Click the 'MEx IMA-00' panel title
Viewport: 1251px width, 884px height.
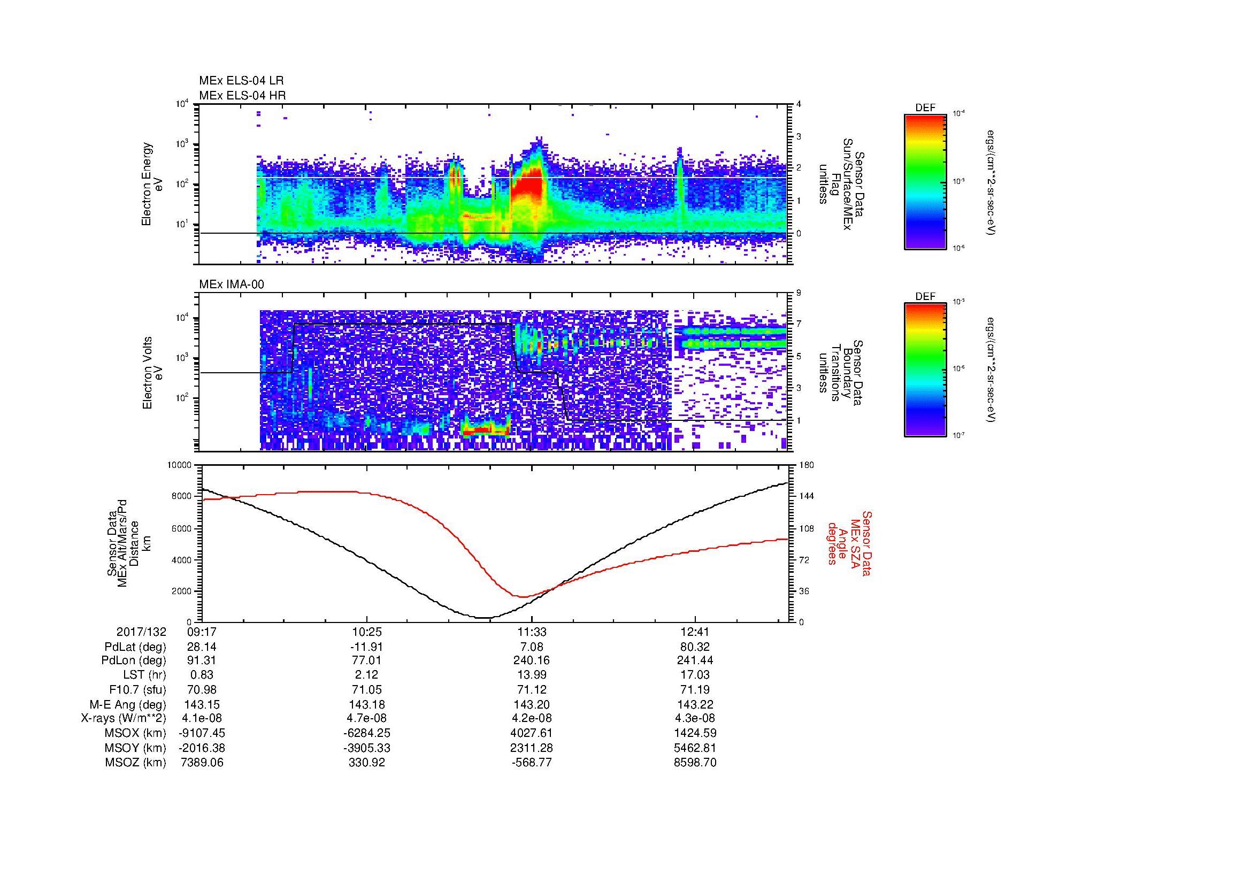(x=232, y=285)
